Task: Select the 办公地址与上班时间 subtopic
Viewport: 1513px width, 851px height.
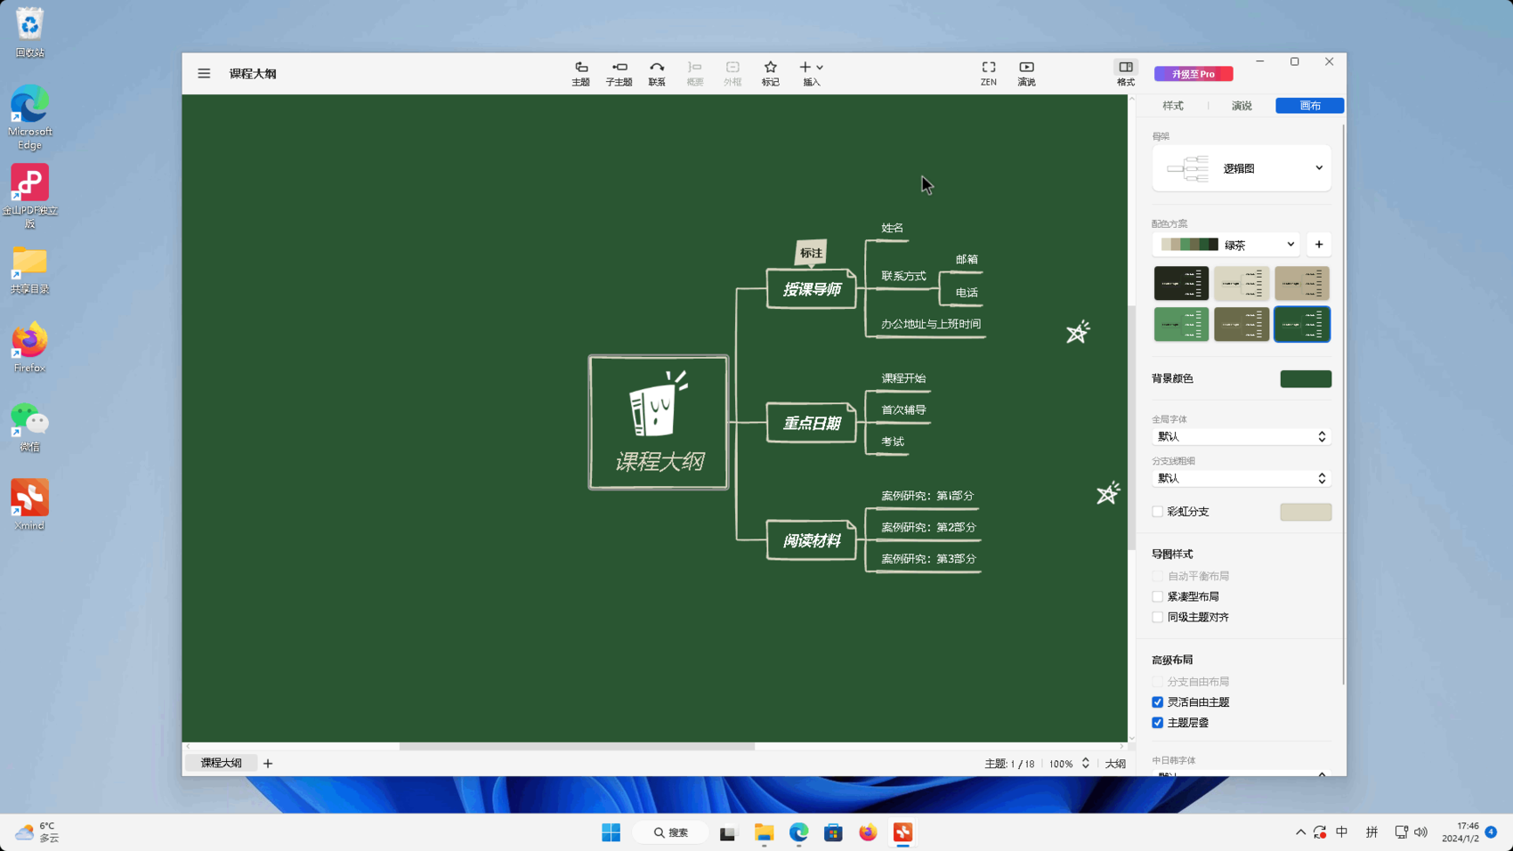Action: click(x=931, y=324)
